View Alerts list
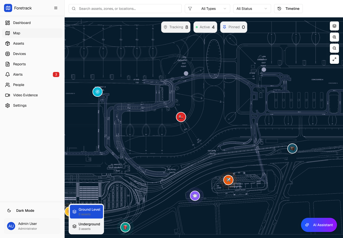343x238 pixels. click(x=32, y=74)
